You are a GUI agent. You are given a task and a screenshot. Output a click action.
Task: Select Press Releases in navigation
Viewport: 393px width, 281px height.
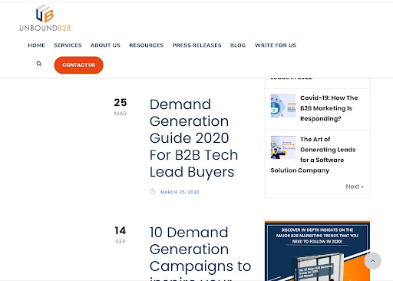[196, 45]
